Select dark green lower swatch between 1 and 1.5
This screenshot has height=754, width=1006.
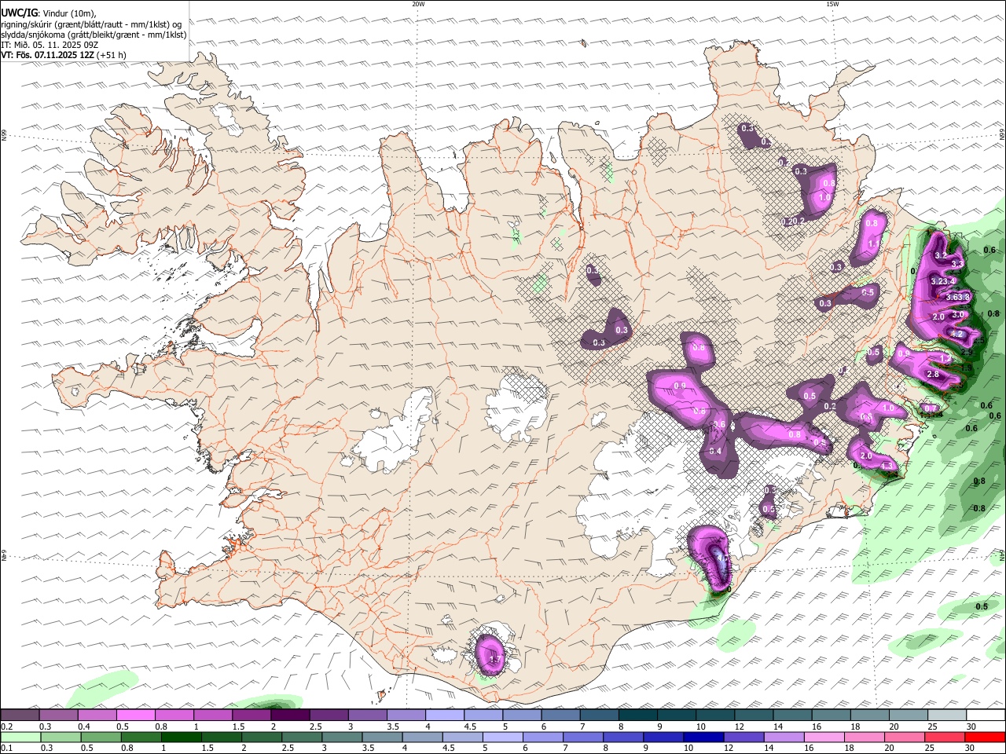181,737
